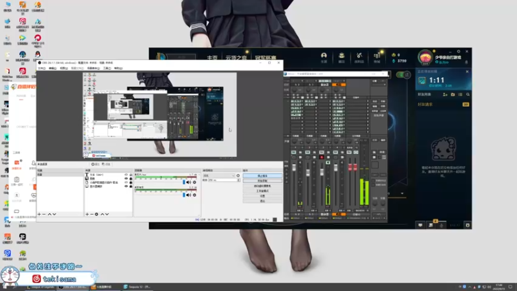Move scene up in OBS scenes list
The height and width of the screenshot is (291, 517).
pos(50,214)
